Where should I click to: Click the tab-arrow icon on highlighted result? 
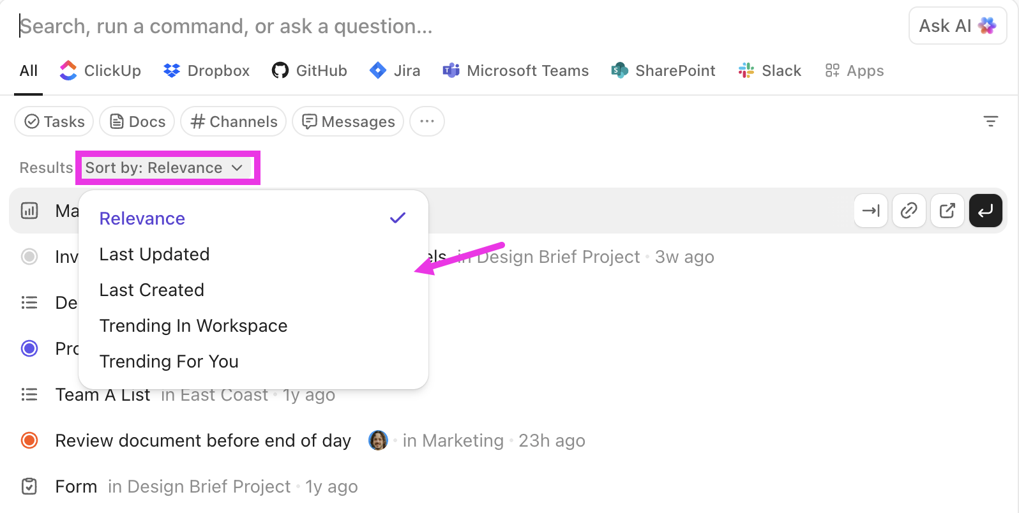click(x=871, y=211)
